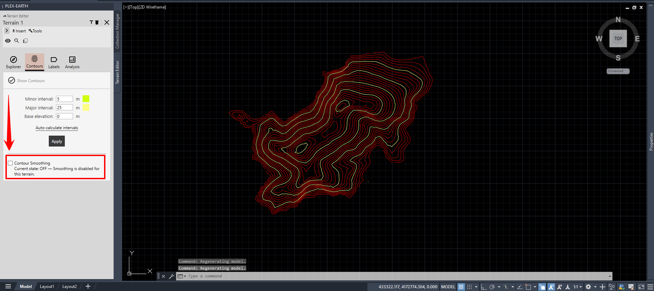Open the Isometric drafting plane dropdown arrow

(513, 287)
